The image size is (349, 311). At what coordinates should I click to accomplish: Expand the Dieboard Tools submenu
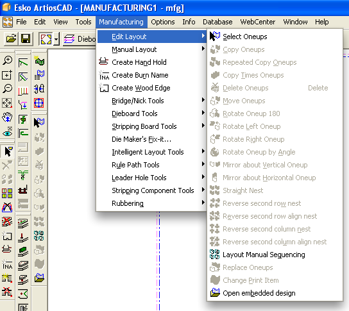pyautogui.click(x=152, y=113)
